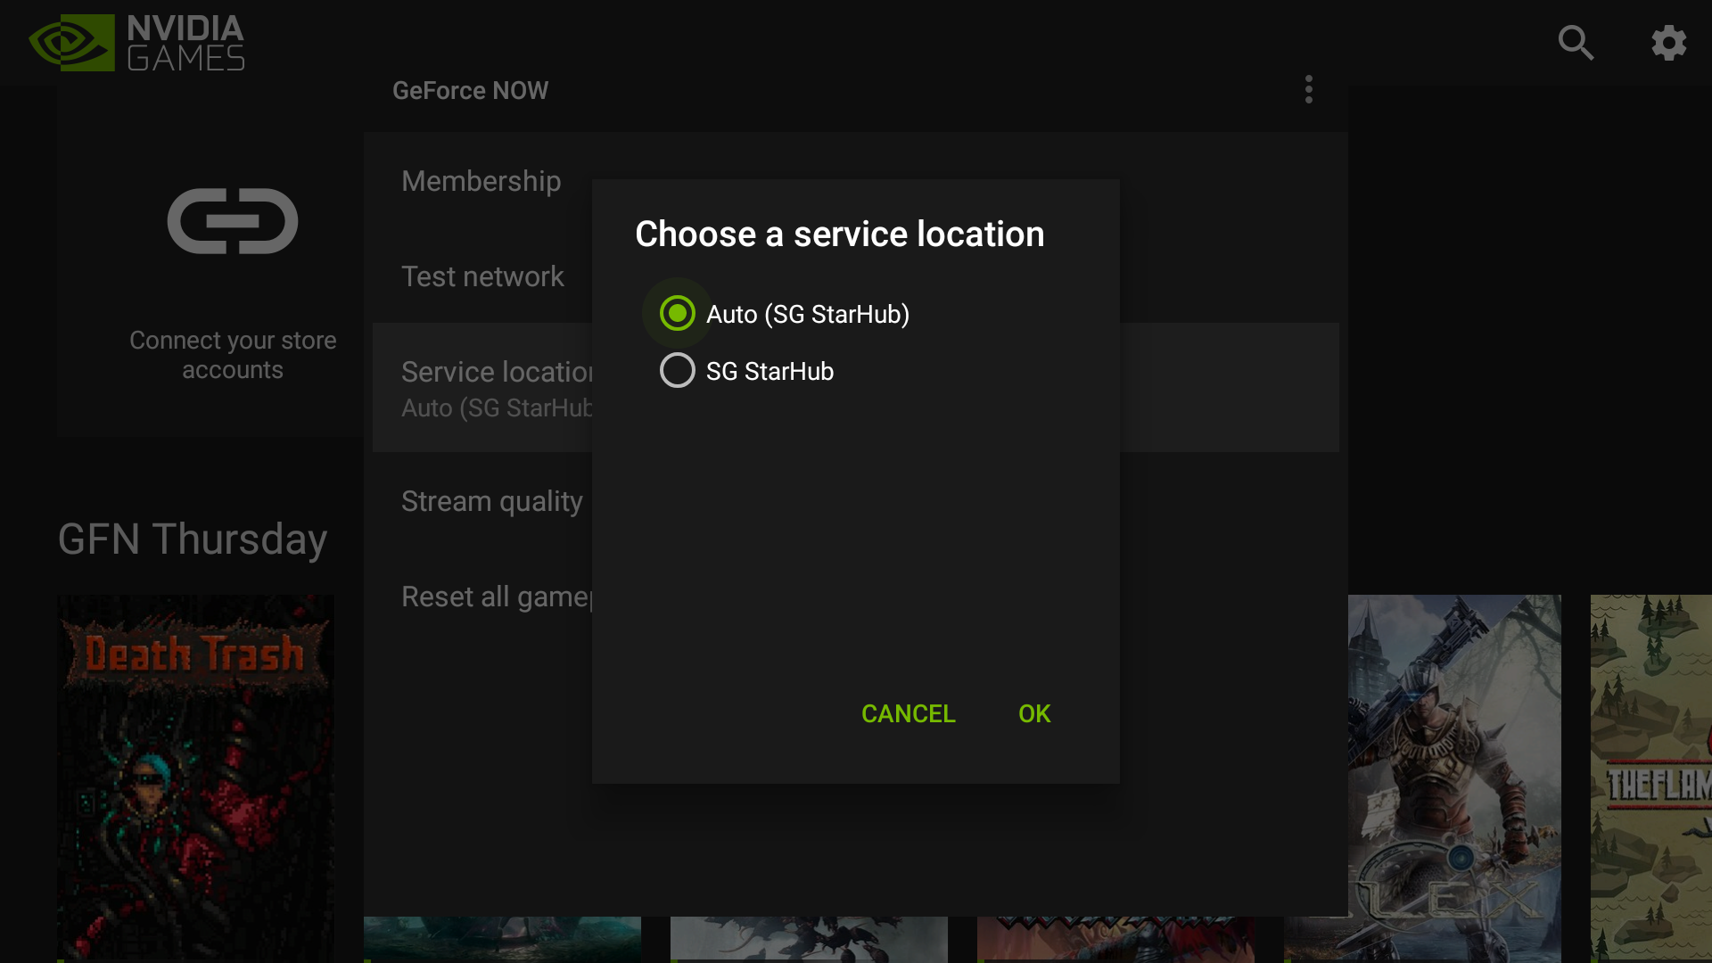This screenshot has width=1712, height=963.
Task: Click the Reset all game settings item
Action: pyautogui.click(x=496, y=597)
